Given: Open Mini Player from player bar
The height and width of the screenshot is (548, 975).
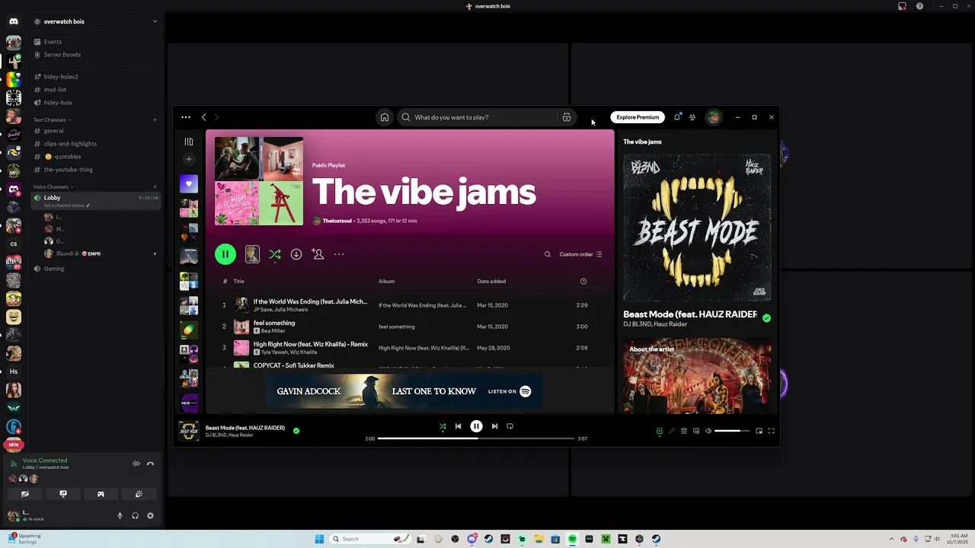Looking at the screenshot, I should point(759,431).
